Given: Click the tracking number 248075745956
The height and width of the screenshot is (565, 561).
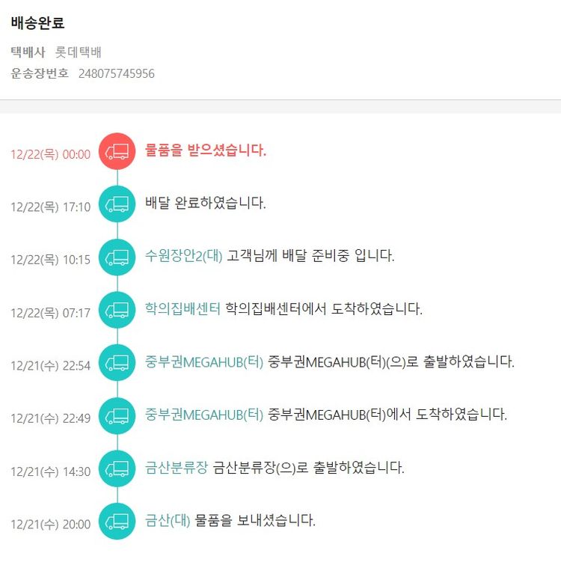Looking at the screenshot, I should tap(117, 73).
